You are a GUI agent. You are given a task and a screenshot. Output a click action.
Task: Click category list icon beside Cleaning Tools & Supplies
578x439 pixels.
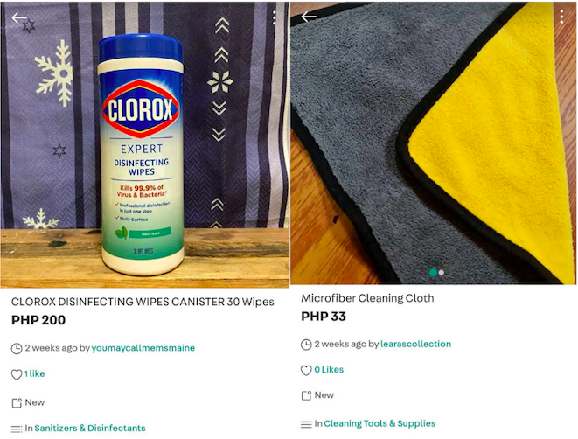click(x=306, y=424)
